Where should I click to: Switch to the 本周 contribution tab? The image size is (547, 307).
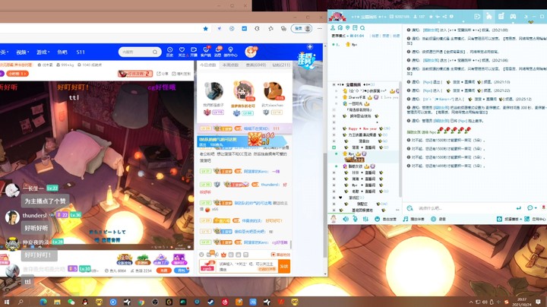click(231, 65)
